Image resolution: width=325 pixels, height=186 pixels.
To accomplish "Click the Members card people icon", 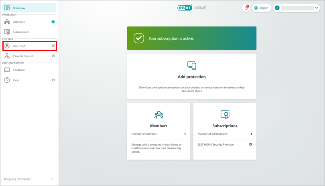I will (x=158, y=115).
